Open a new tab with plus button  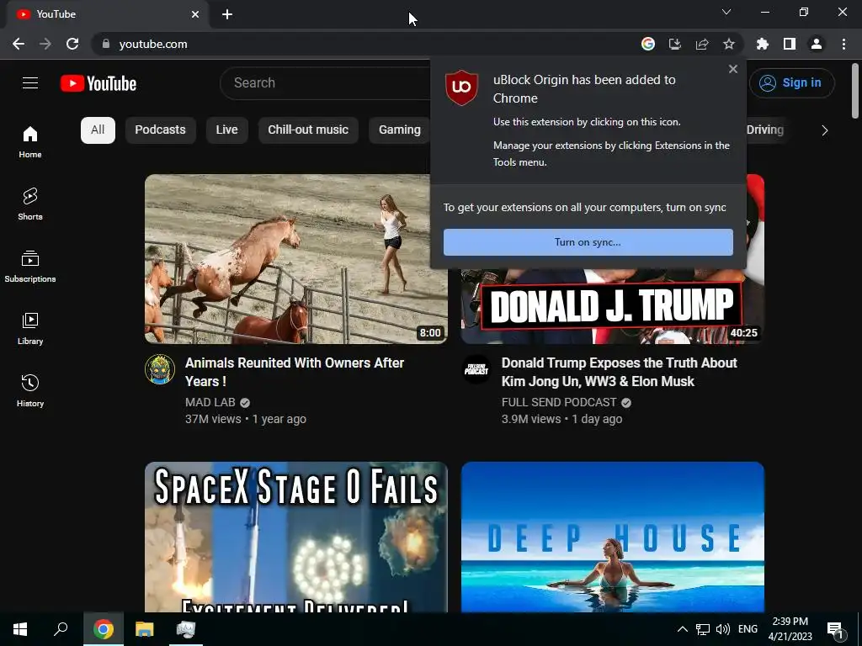tap(227, 14)
